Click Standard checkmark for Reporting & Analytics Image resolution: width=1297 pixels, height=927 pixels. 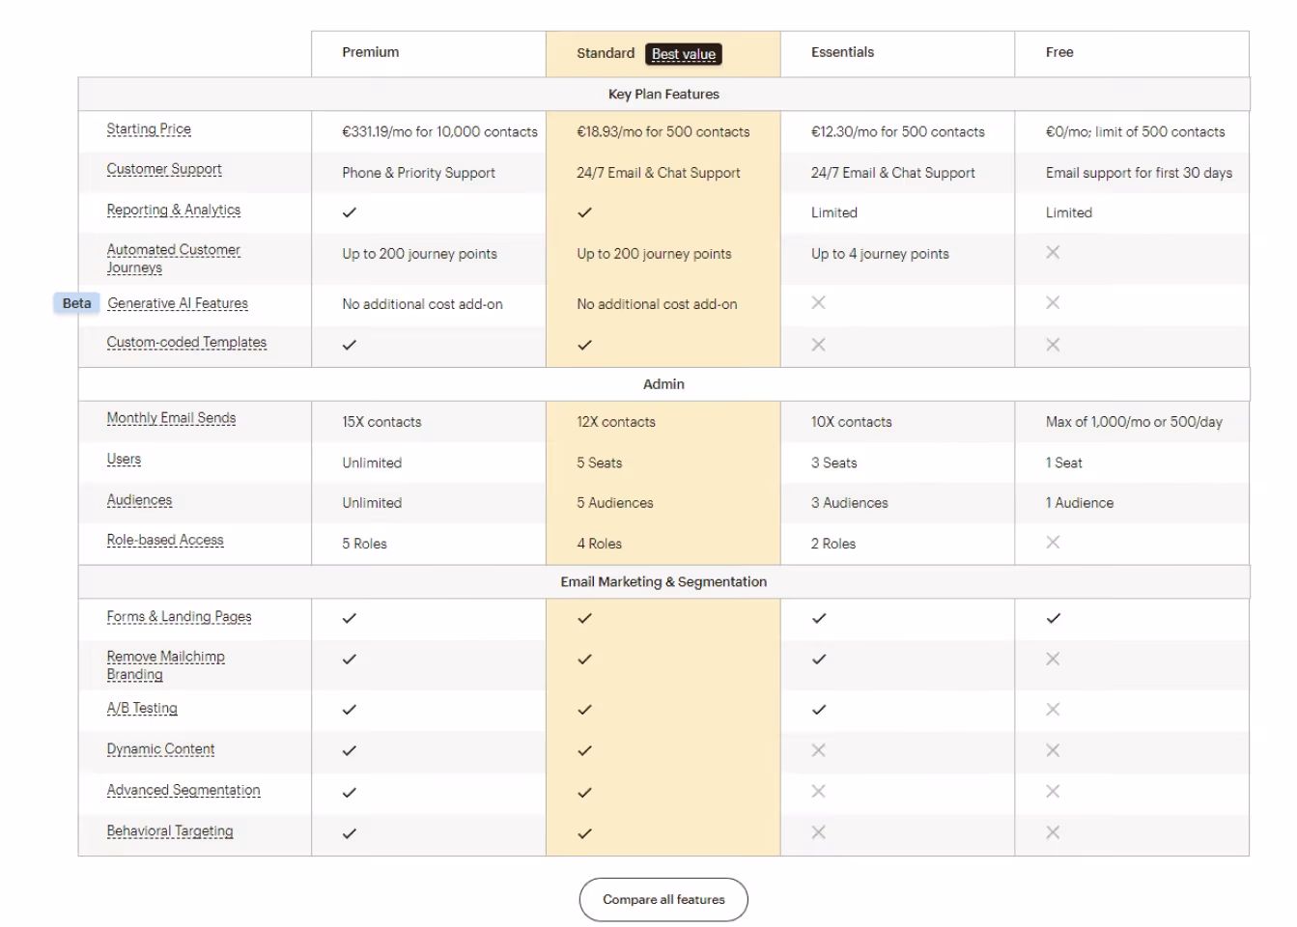(584, 212)
